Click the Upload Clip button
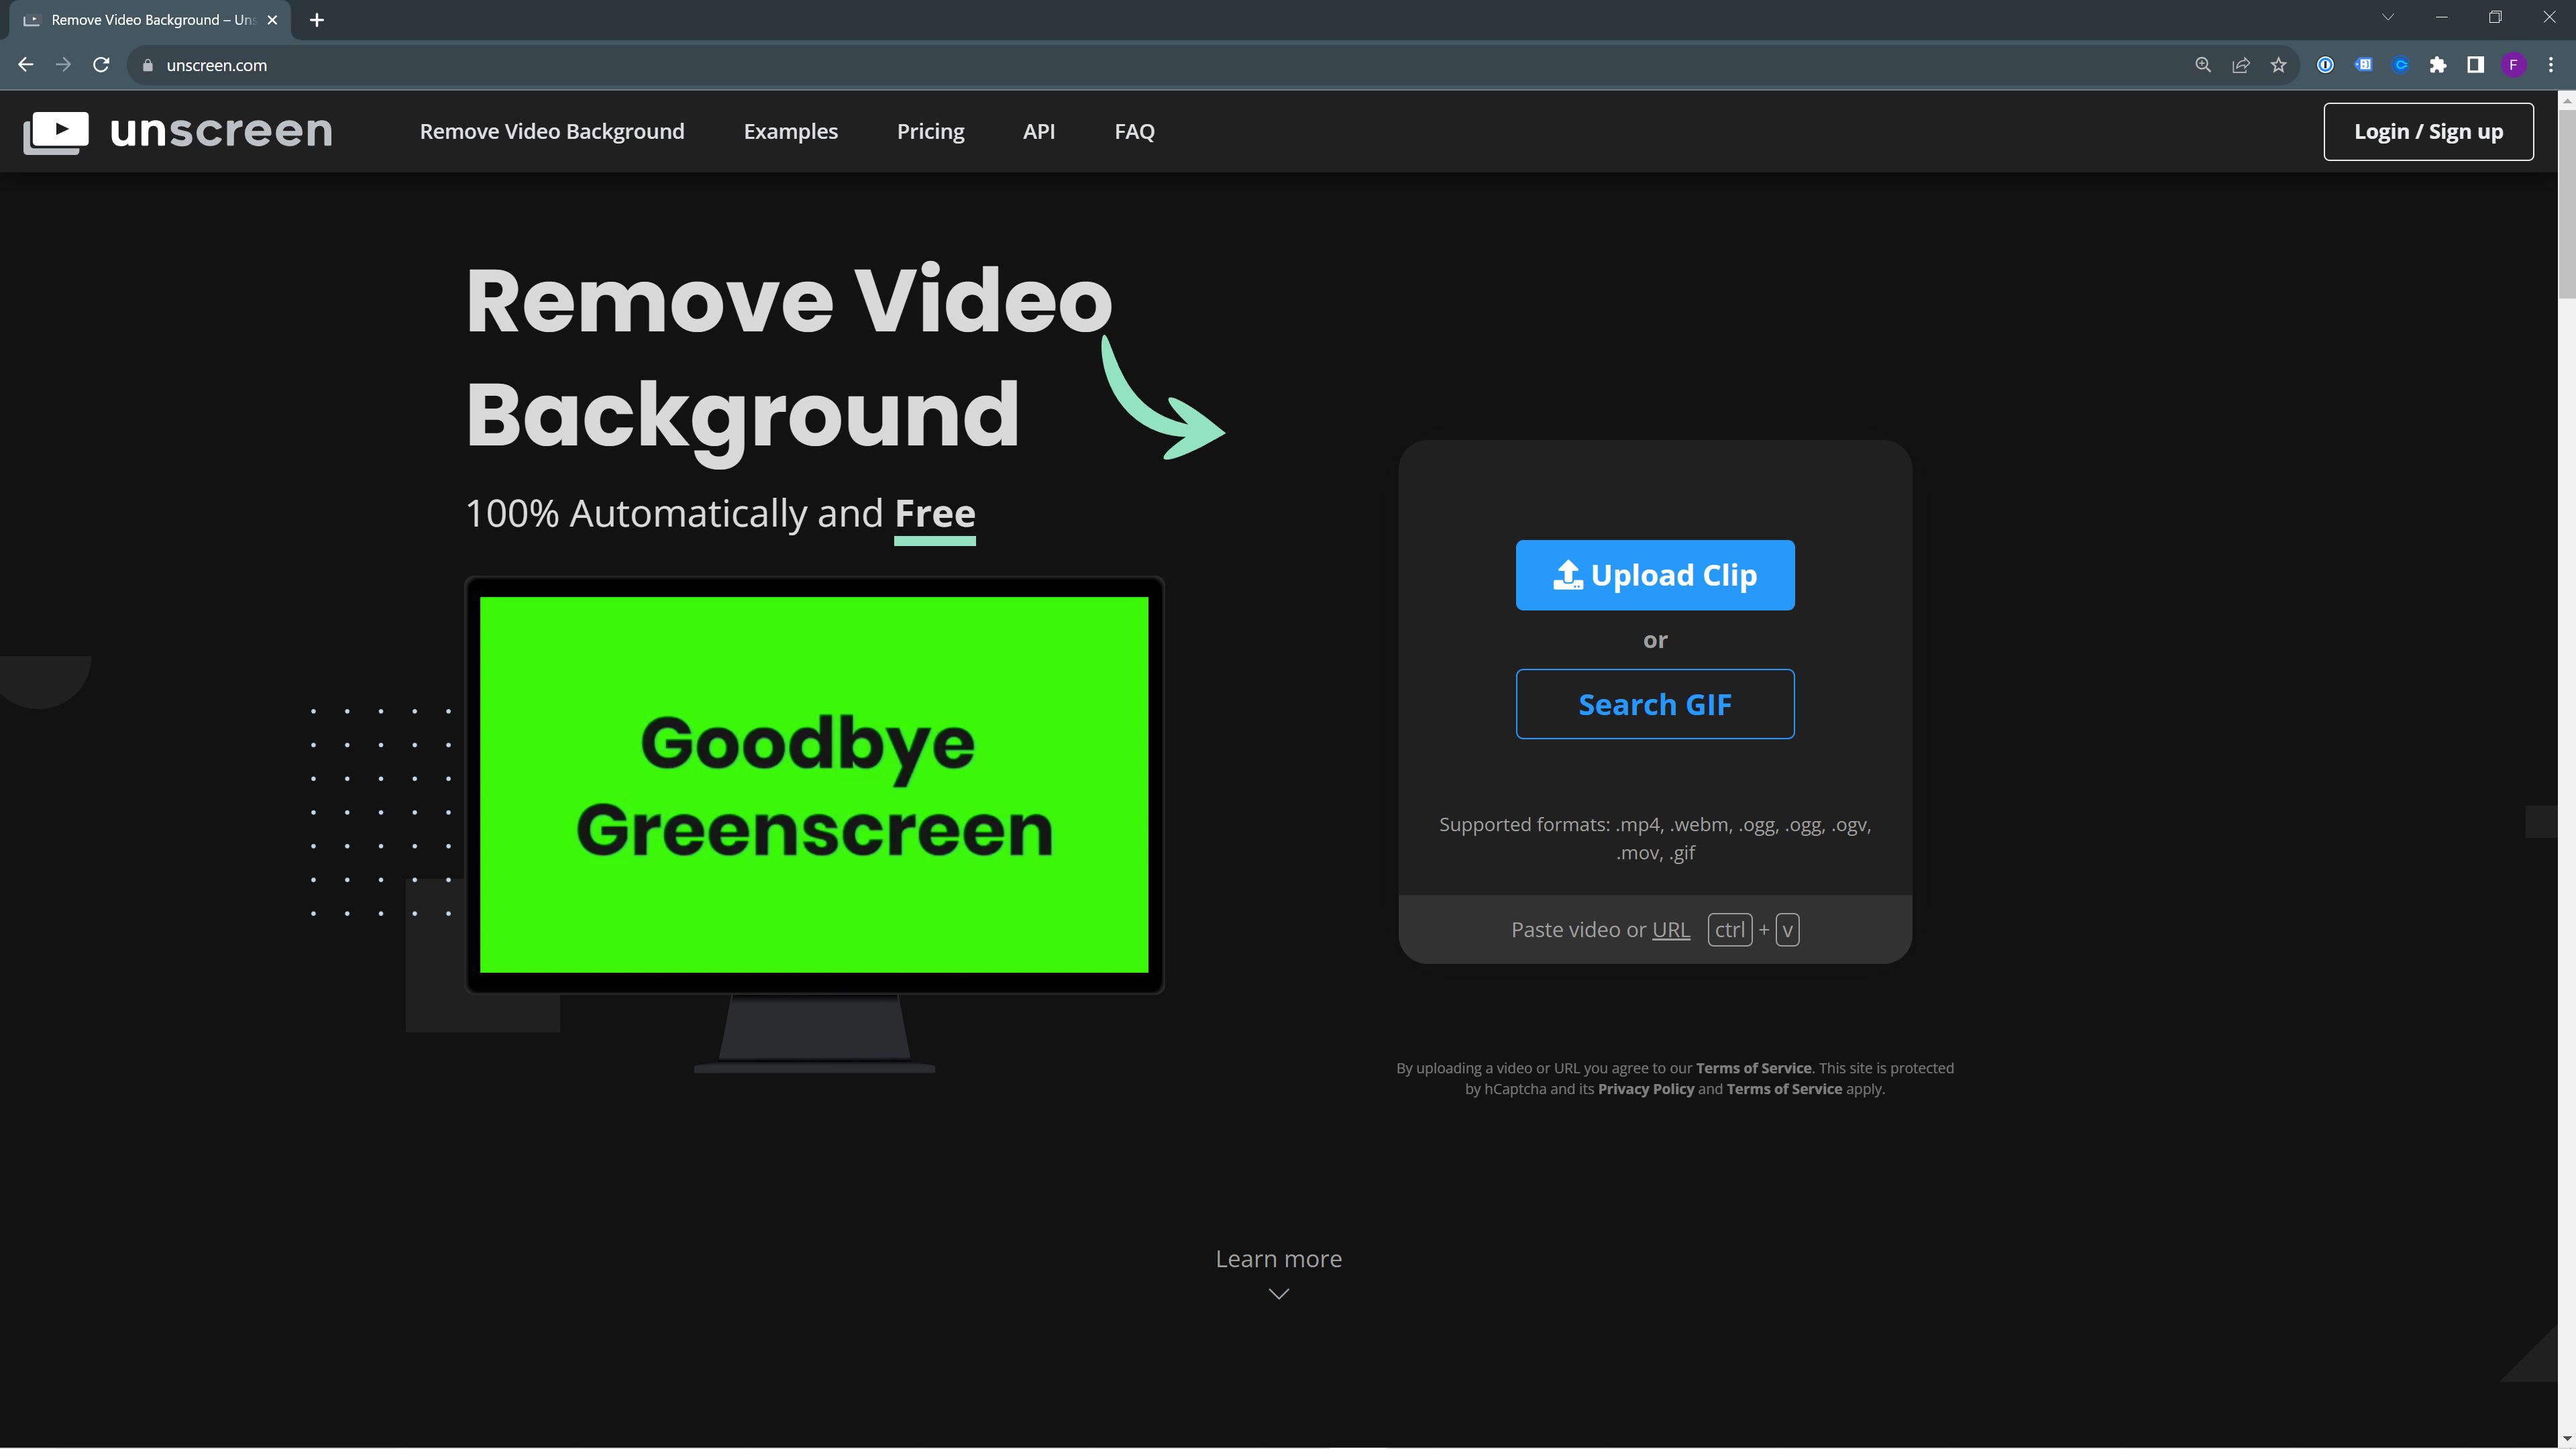 click(1654, 575)
